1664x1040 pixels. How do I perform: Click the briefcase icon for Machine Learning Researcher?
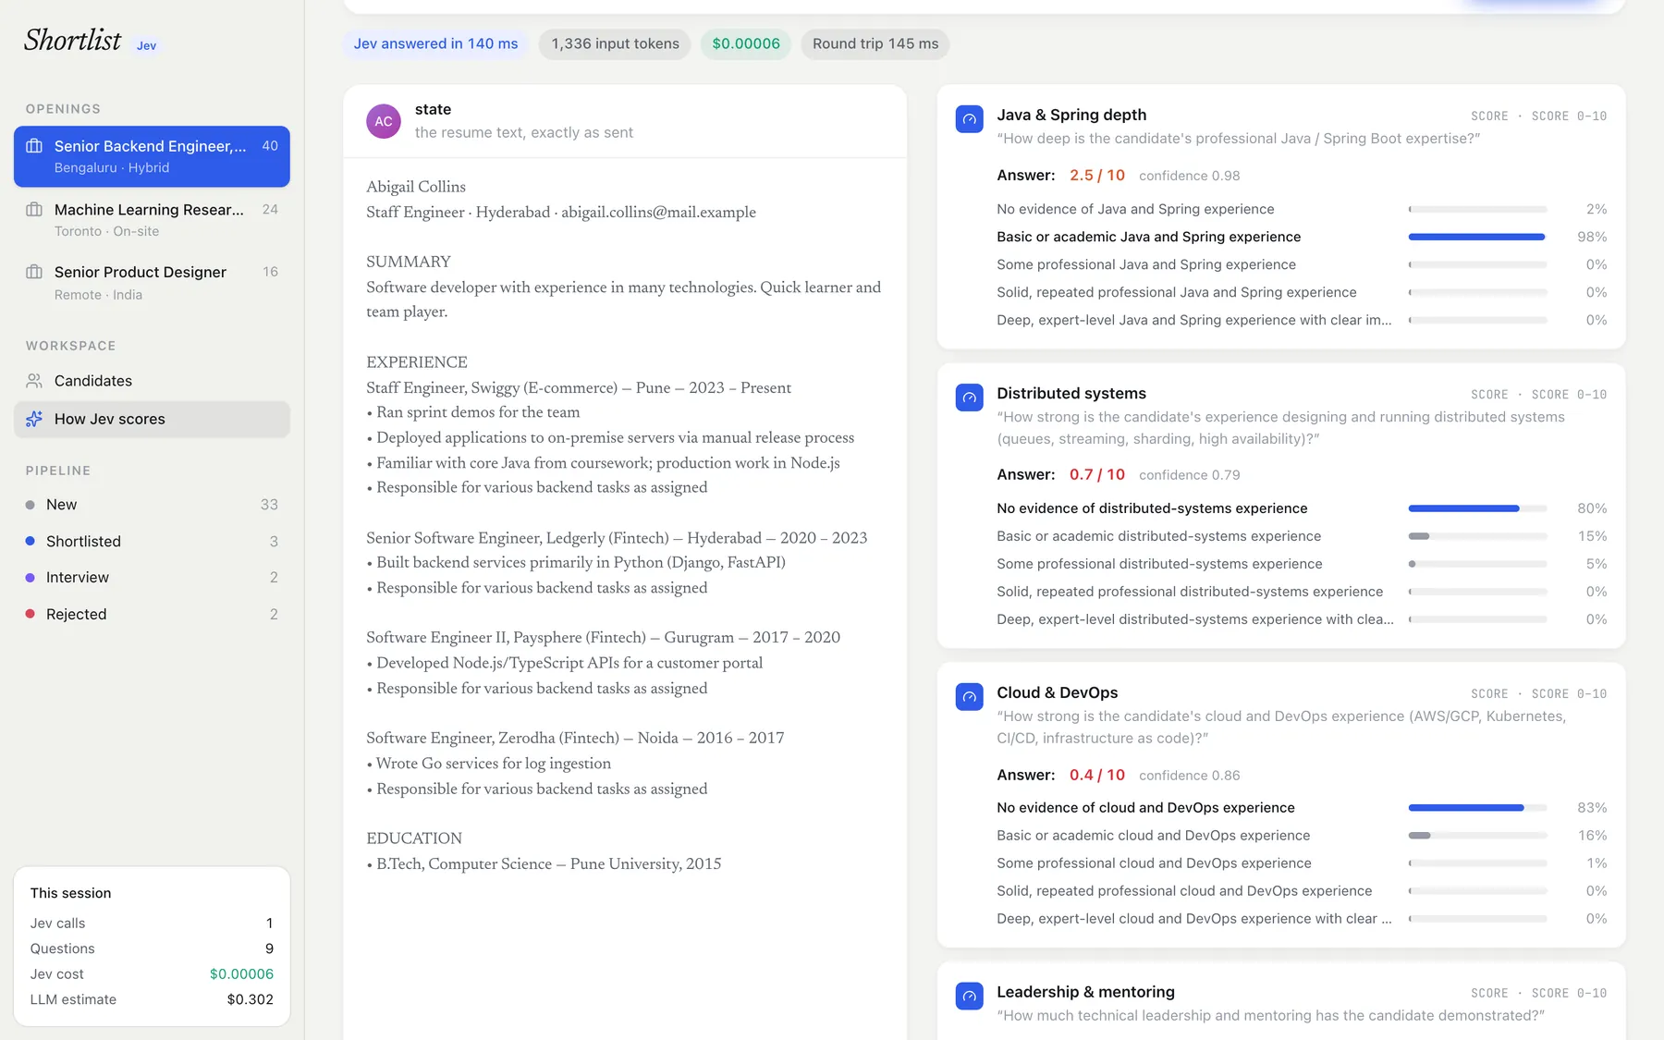coord(34,210)
